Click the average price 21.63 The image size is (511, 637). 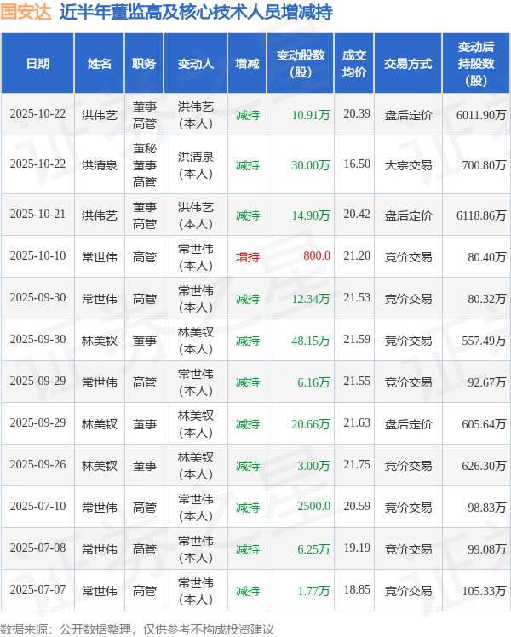[357, 423]
